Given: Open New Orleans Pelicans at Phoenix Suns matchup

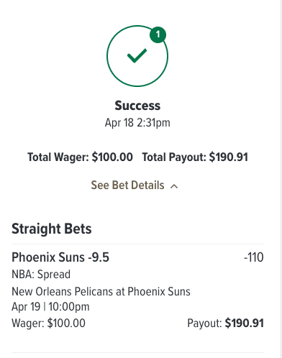Looking at the screenshot, I should [x=101, y=292].
